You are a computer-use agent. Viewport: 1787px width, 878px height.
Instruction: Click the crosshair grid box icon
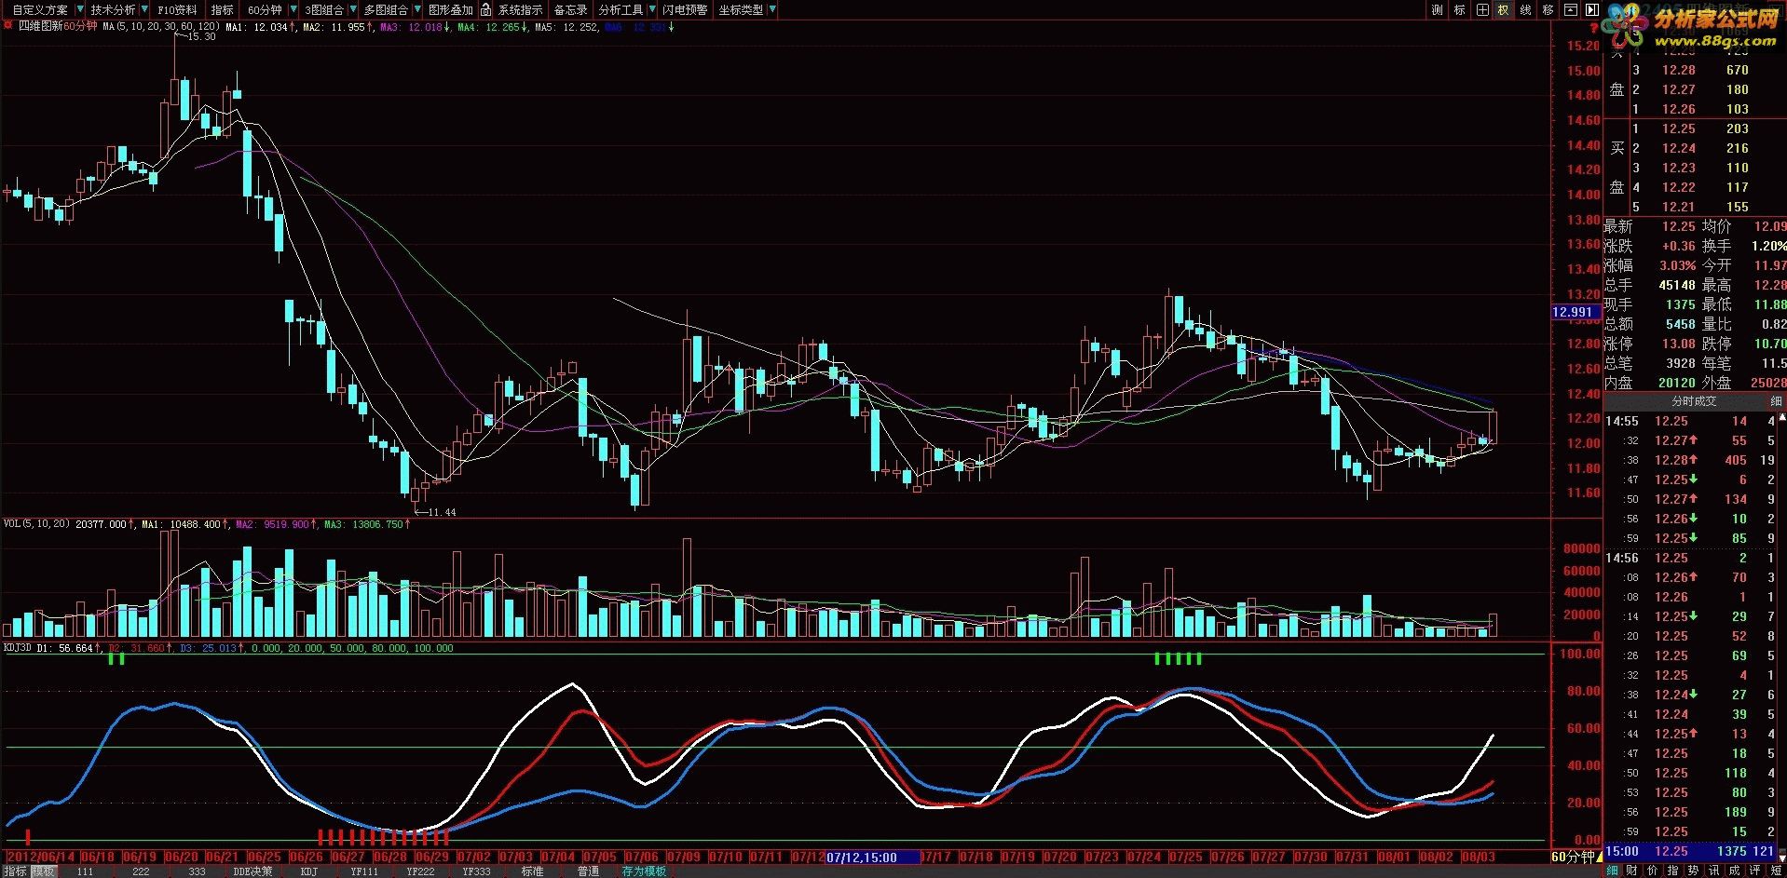point(1481,9)
